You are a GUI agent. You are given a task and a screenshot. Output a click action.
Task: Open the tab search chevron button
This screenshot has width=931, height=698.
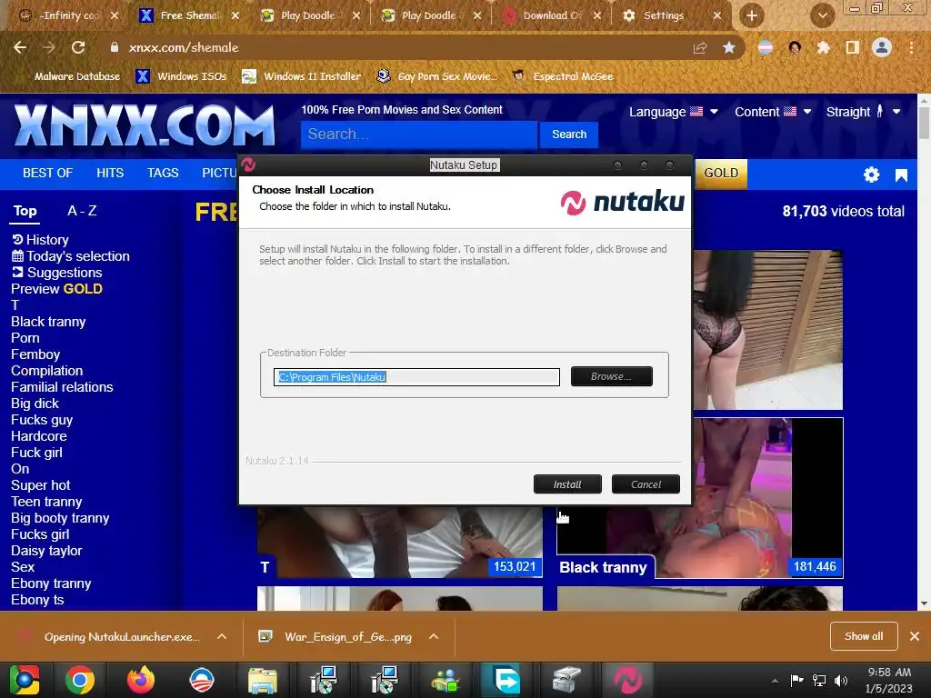pos(822,15)
